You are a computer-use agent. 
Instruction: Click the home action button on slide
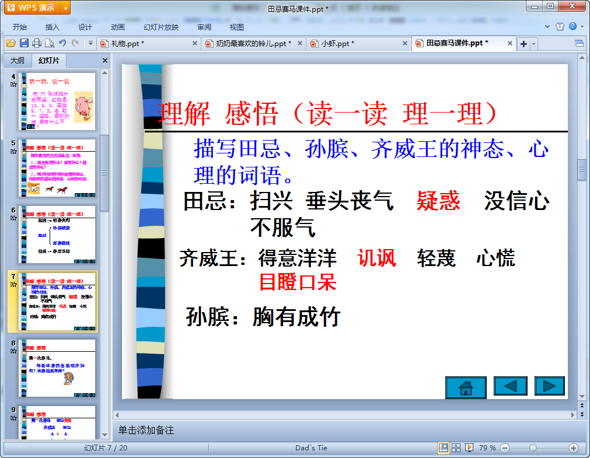[x=466, y=387]
